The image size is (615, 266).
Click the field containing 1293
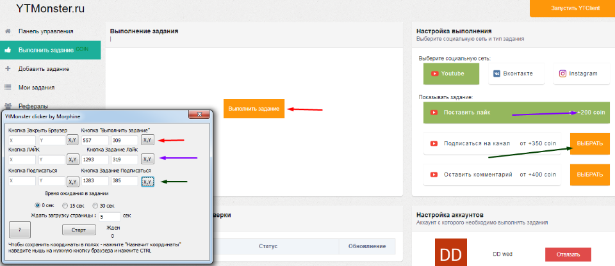pos(95,159)
